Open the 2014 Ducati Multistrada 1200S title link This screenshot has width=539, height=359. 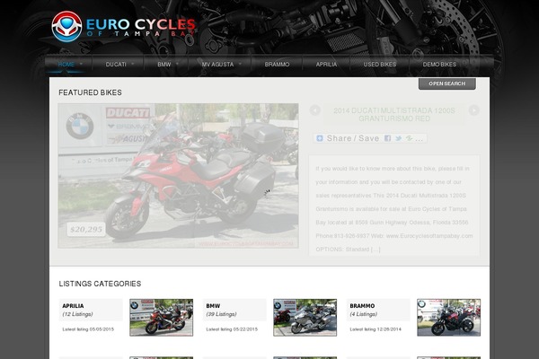click(x=394, y=115)
